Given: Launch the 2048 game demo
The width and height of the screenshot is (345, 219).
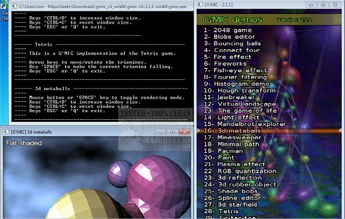Looking at the screenshot, I should point(227,30).
